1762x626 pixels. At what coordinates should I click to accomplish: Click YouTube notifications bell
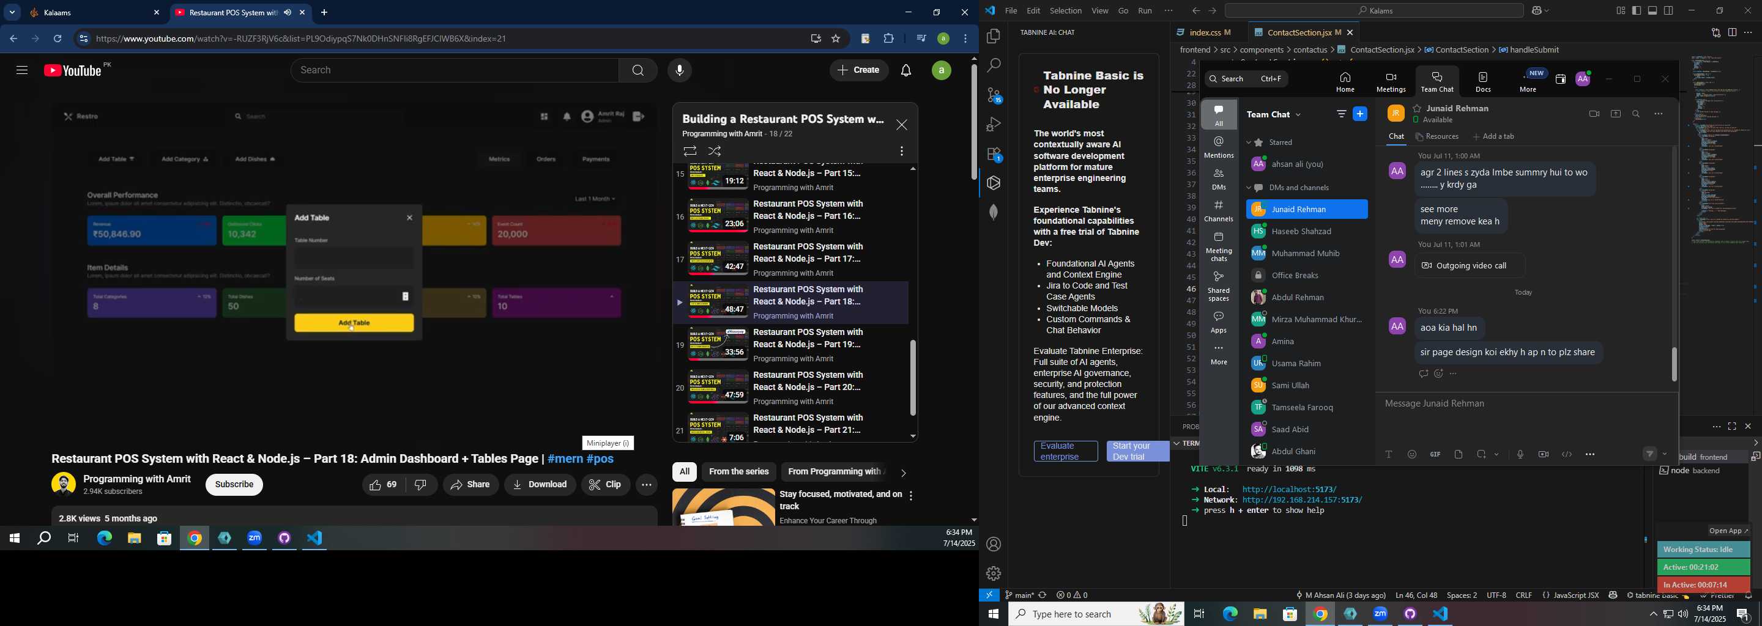(906, 70)
